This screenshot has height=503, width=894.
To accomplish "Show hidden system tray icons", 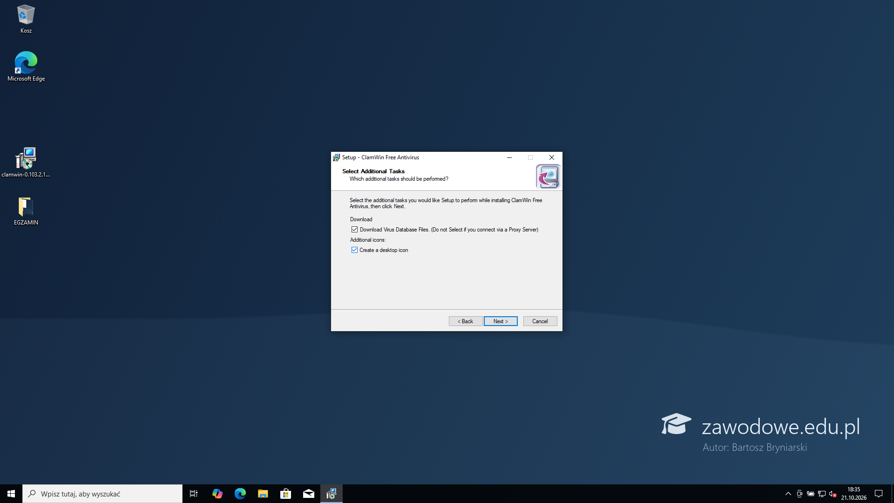I will (788, 494).
